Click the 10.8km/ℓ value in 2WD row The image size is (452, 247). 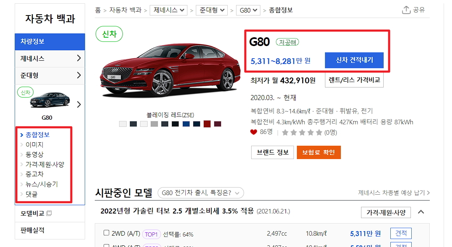[316, 234]
